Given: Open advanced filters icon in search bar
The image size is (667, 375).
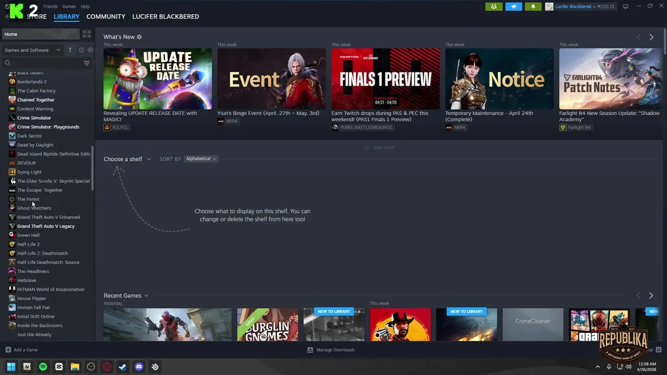Looking at the screenshot, I should pos(87,63).
